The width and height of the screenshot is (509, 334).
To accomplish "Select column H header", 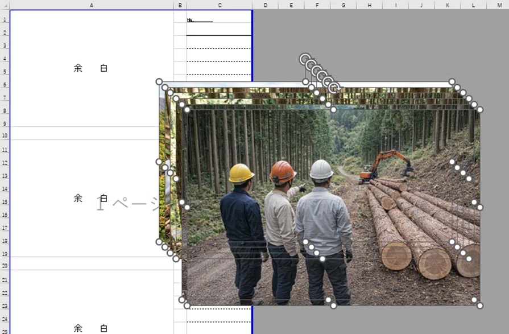I will (370, 5).
